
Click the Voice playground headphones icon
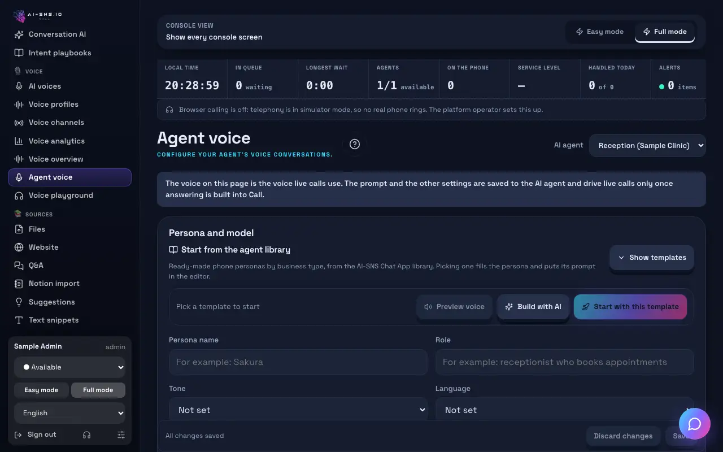[19, 195]
